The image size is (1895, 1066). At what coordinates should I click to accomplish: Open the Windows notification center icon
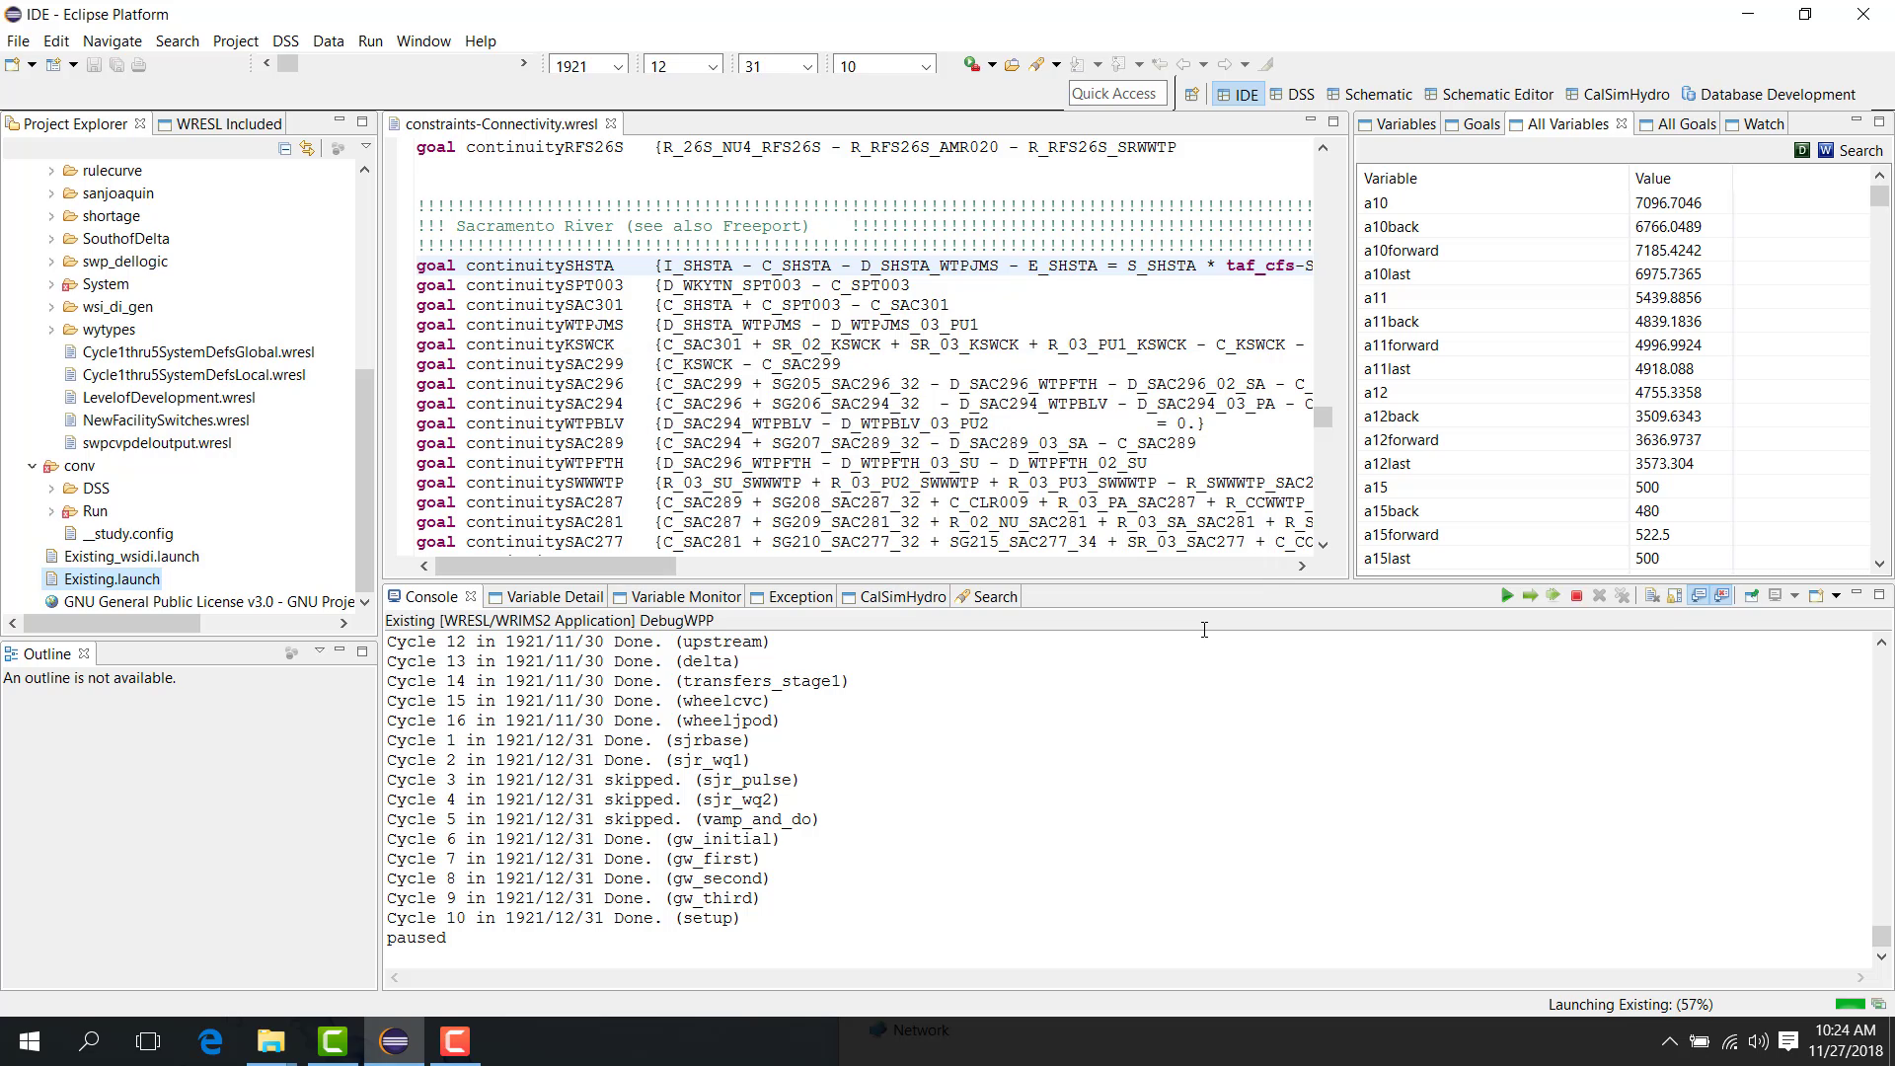(1788, 1041)
